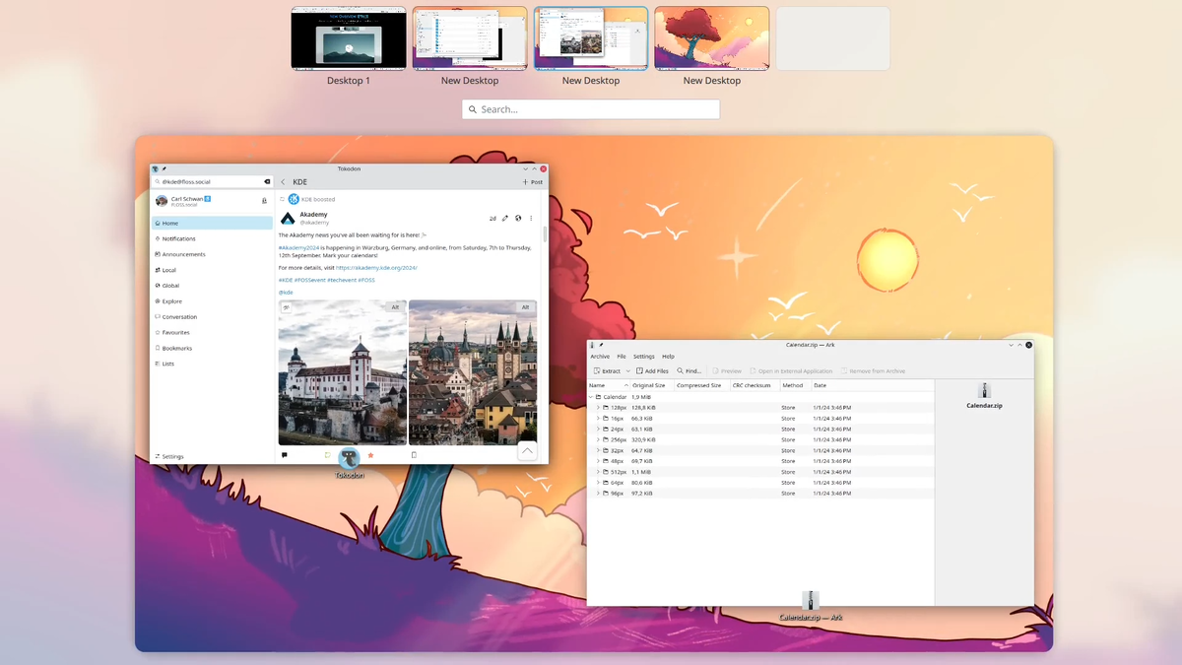
Task: Boost the Akademy post
Action: 327,455
